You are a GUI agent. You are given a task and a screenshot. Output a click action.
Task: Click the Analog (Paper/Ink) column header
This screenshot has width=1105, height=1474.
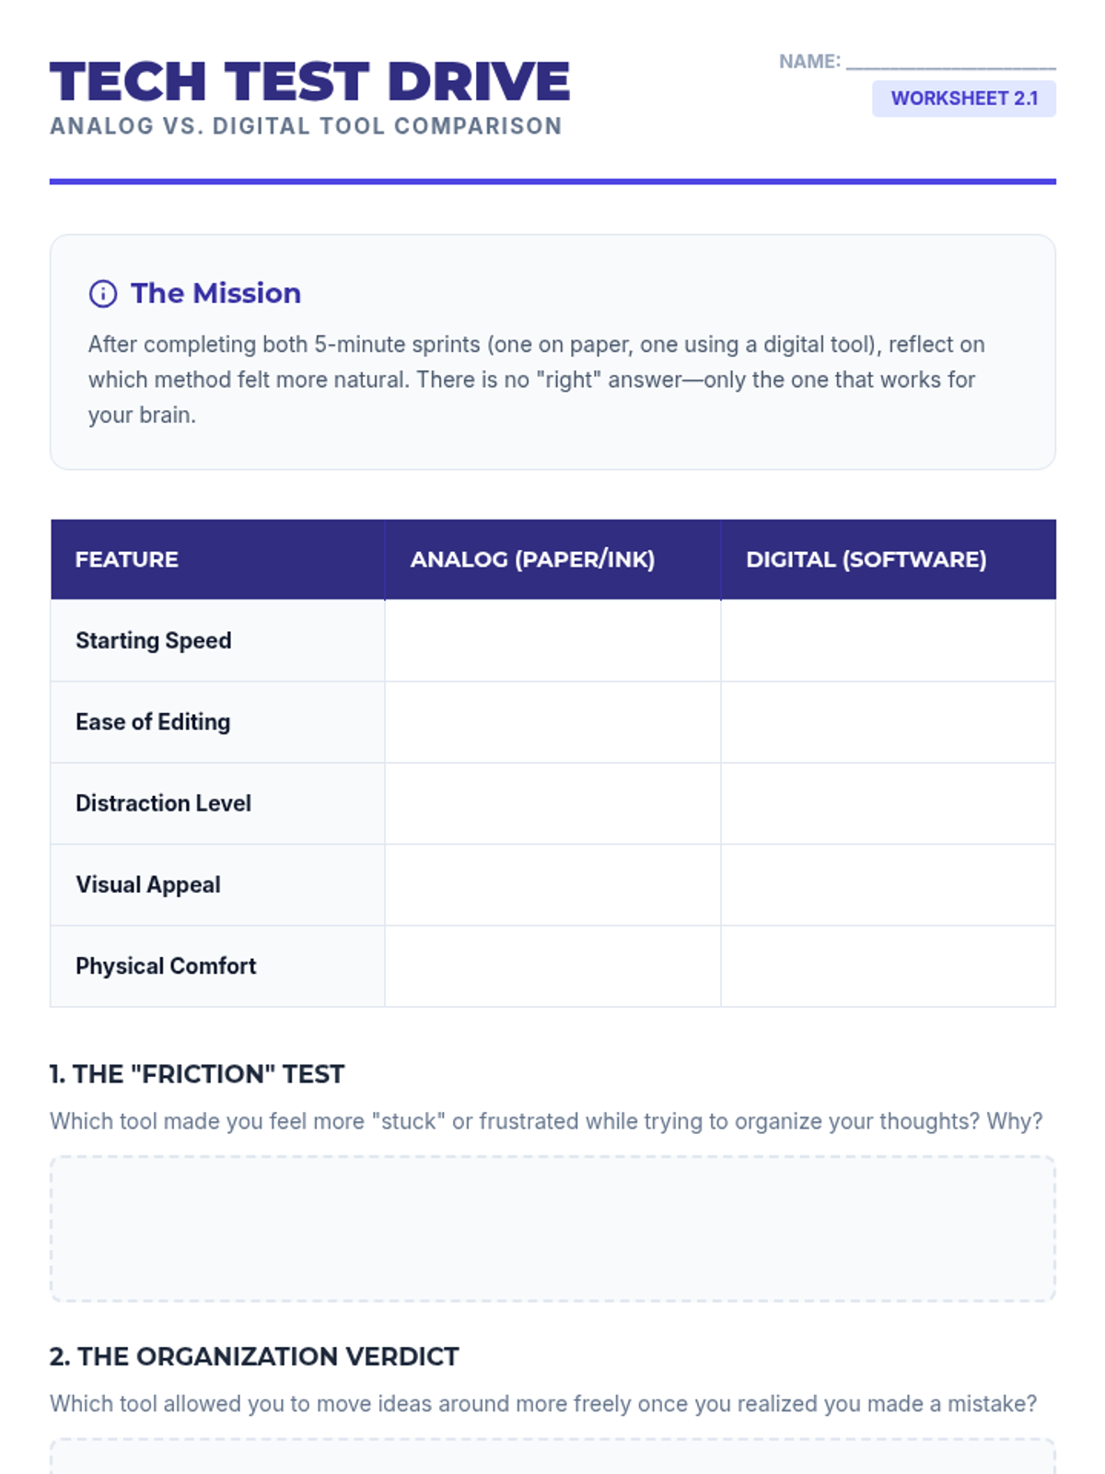pyautogui.click(x=532, y=559)
